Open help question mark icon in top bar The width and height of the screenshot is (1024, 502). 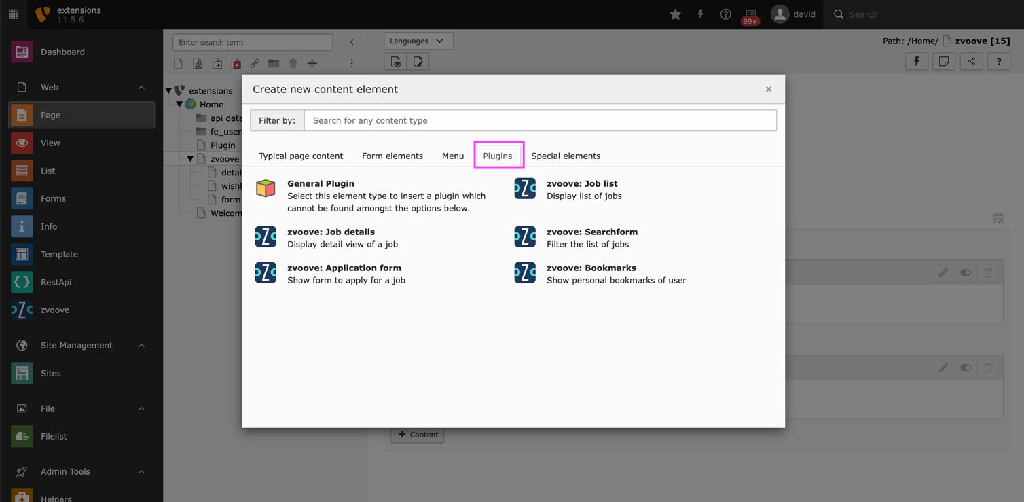point(725,14)
